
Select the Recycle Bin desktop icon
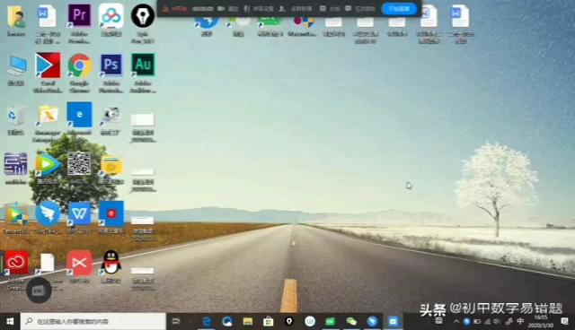point(16,117)
